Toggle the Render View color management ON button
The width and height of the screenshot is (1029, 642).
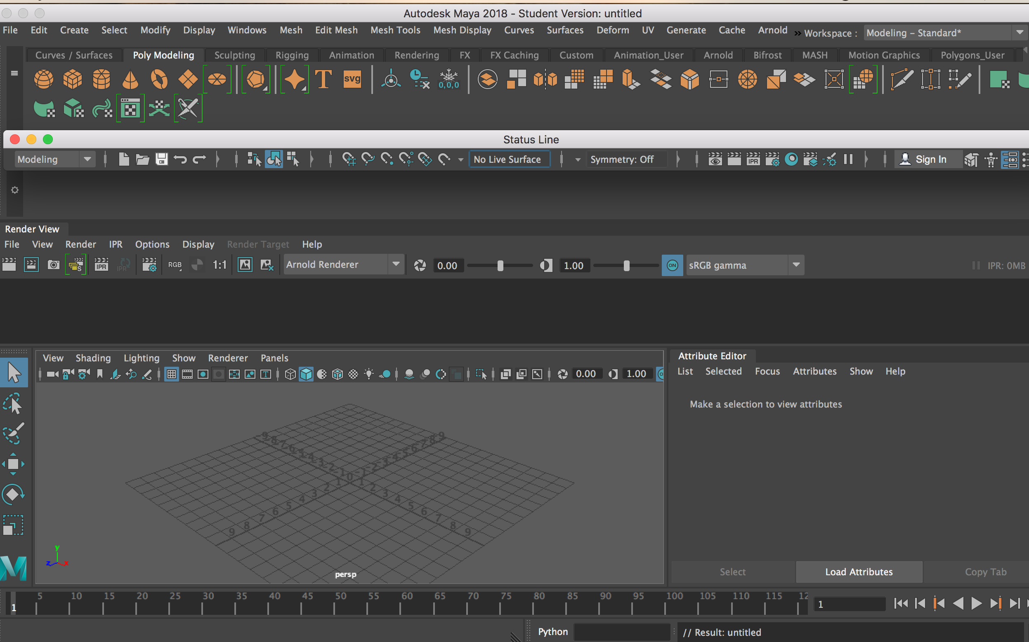coord(672,265)
